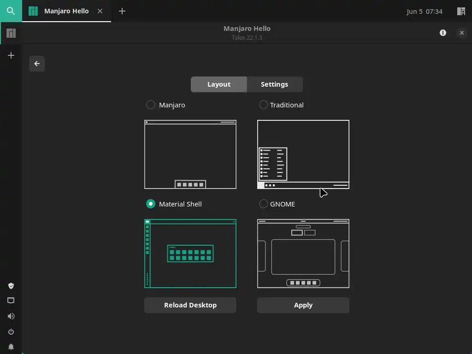Screen dimensions: 472x354
Task: Open the notifications bell icon
Action: 11,347
